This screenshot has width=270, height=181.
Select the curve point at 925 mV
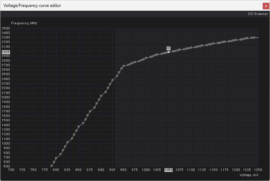[x=112, y=80]
